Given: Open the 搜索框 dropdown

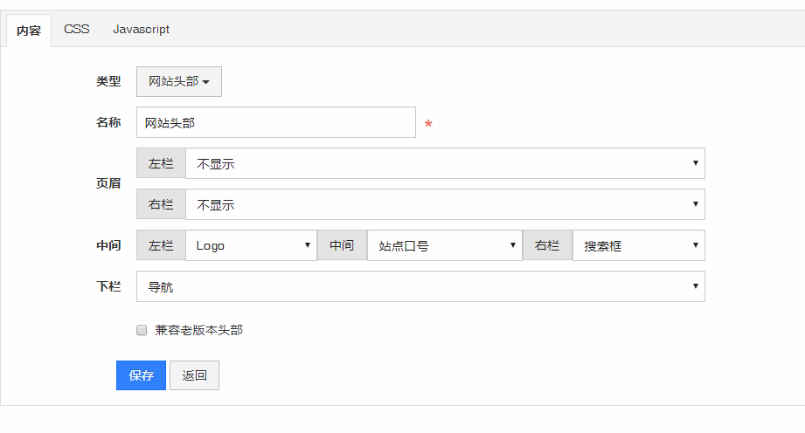Looking at the screenshot, I should [x=639, y=245].
